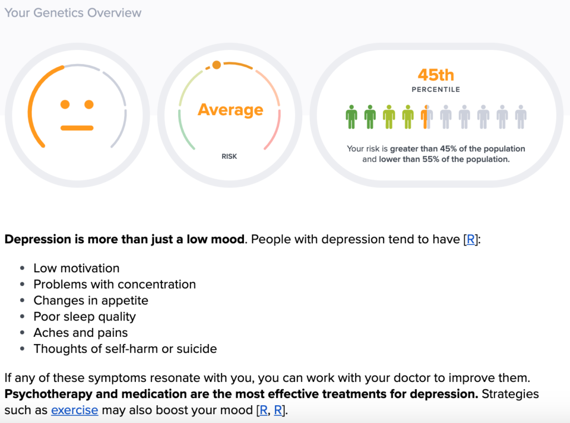Select the sixth gray person icon
The width and height of the screenshot is (570, 423).
point(446,117)
